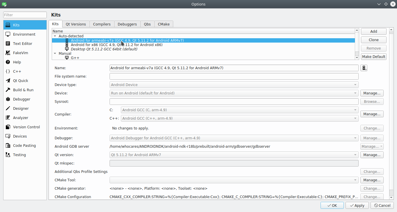Click the Apply button
This screenshot has height=212, width=397.
tap(357, 205)
